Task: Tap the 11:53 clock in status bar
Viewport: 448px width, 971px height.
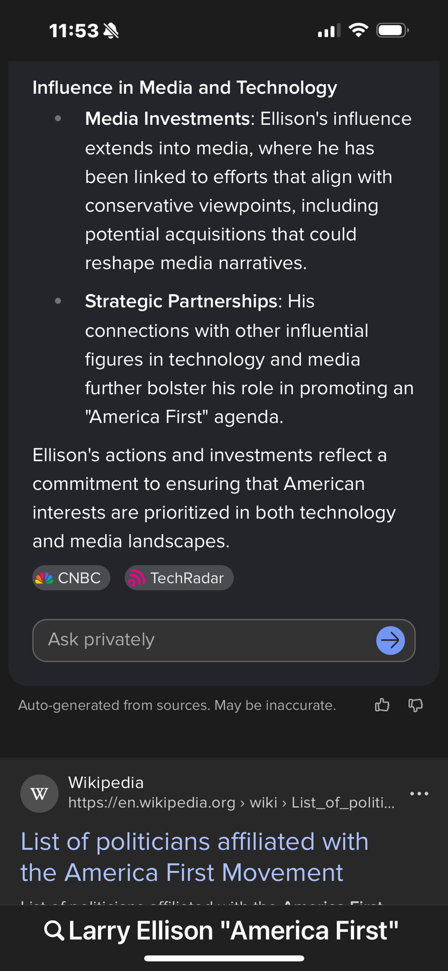Action: click(74, 31)
